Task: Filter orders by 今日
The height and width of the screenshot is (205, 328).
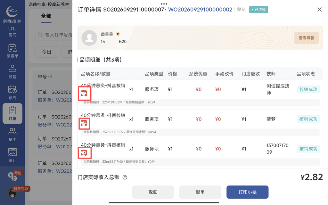Action: [46, 52]
